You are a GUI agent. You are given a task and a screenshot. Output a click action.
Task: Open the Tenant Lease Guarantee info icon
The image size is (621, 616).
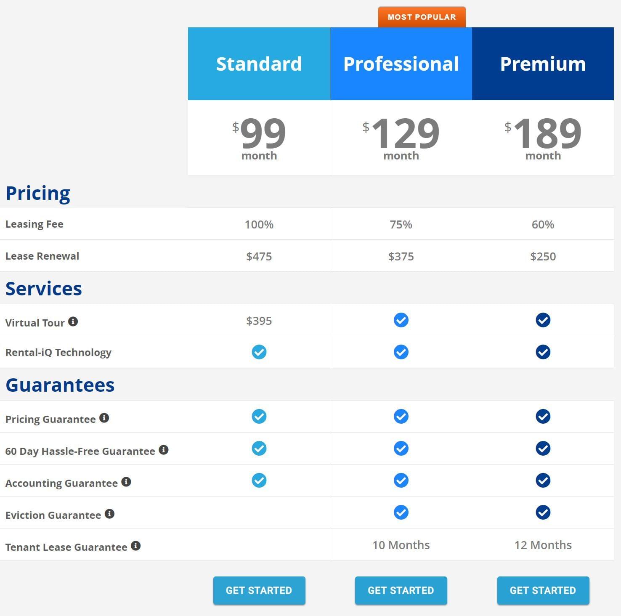[x=135, y=546]
